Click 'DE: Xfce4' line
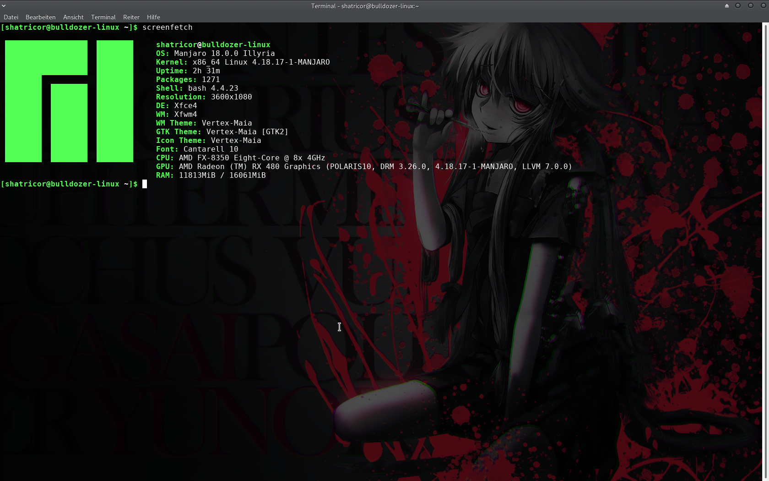Viewport: 769px width, 481px height. tap(176, 106)
